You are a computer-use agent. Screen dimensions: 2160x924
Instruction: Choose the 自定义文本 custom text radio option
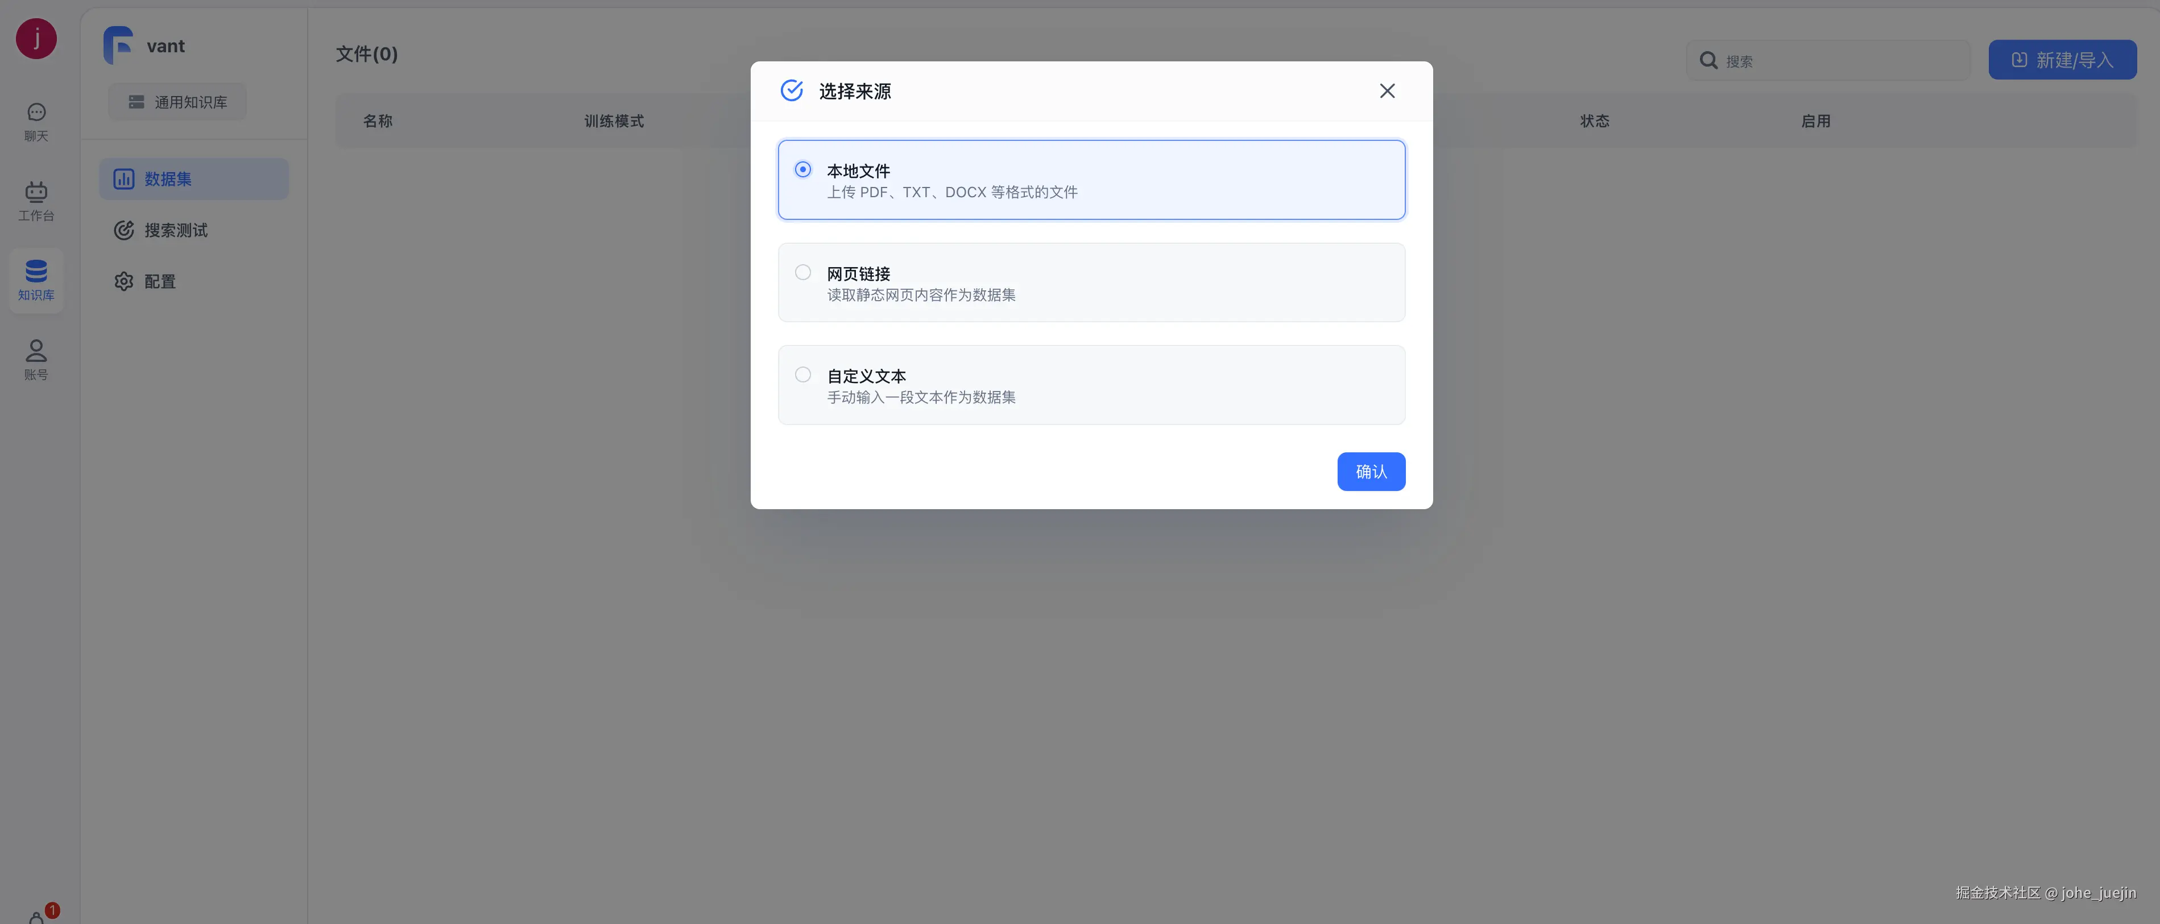[802, 374]
